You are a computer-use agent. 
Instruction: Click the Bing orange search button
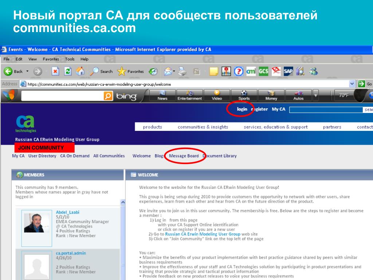pyautogui.click(x=108, y=96)
